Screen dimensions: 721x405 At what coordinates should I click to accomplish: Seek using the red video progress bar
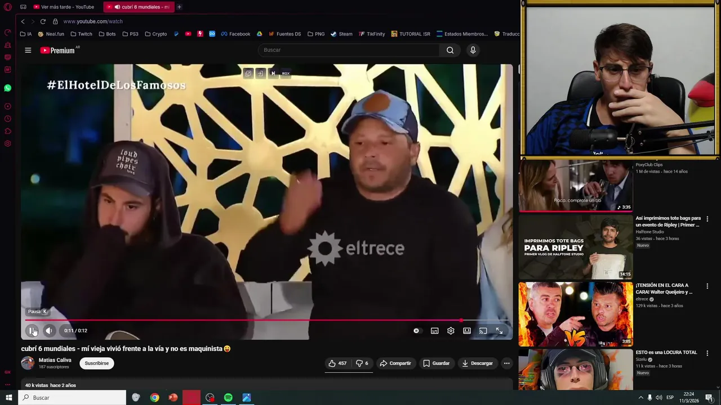click(267, 320)
